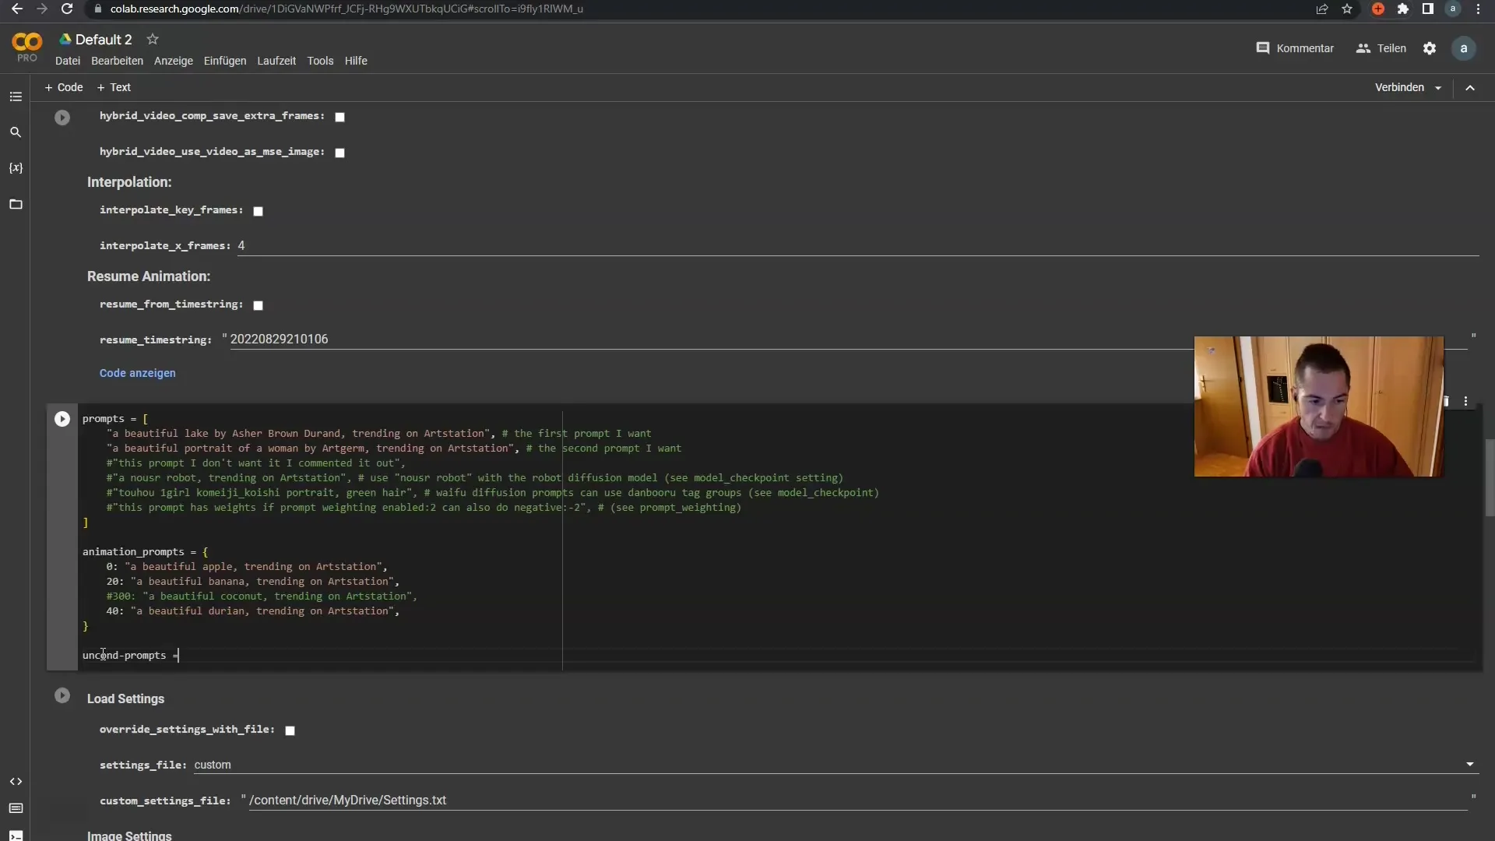
Task: Open the Laufzeit menu
Action: (x=276, y=61)
